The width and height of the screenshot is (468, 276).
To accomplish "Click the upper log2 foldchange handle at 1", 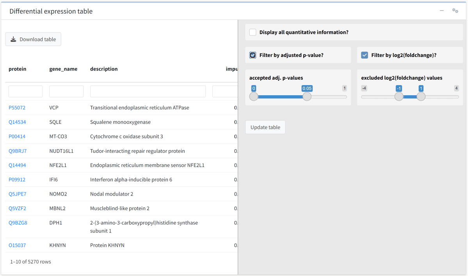I will 421,96.
